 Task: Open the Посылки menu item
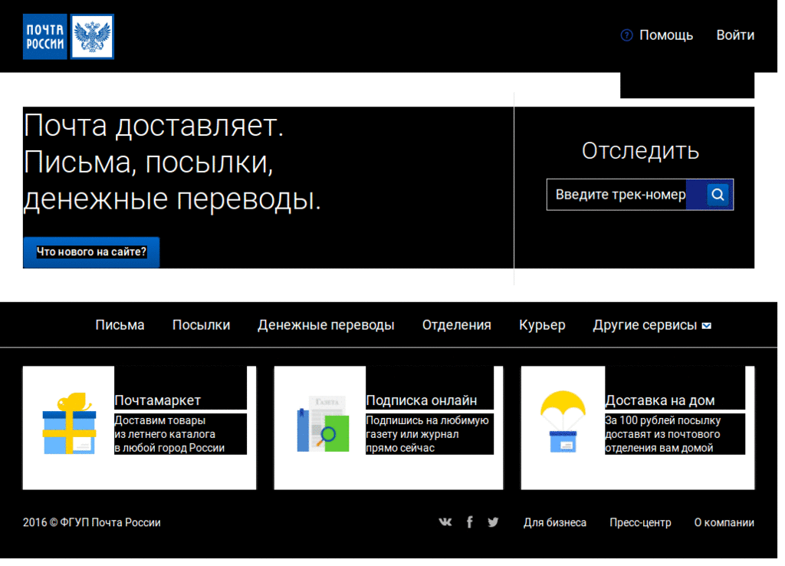(202, 325)
